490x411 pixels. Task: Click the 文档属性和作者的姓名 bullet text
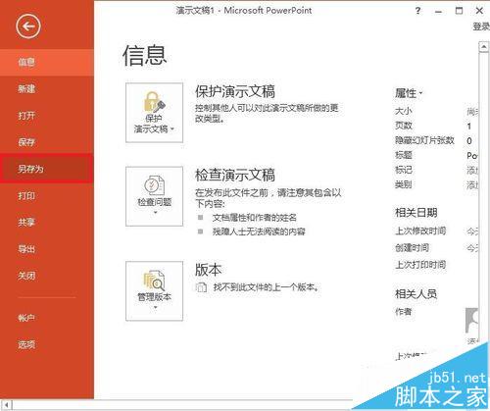click(255, 218)
